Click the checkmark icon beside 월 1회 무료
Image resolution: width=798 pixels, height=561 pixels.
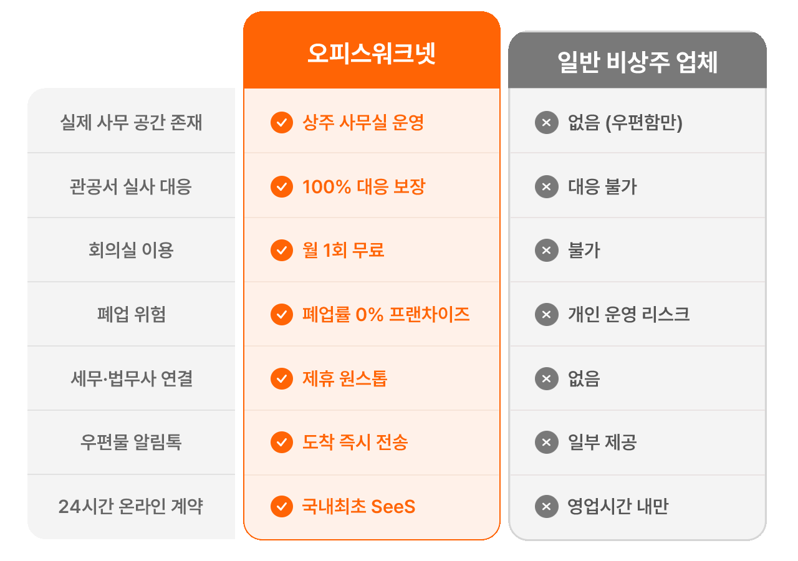click(x=282, y=250)
